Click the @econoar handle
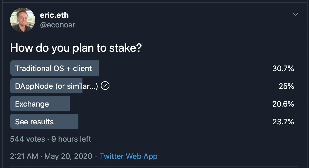This screenshot has height=168, width=309. coord(58,25)
